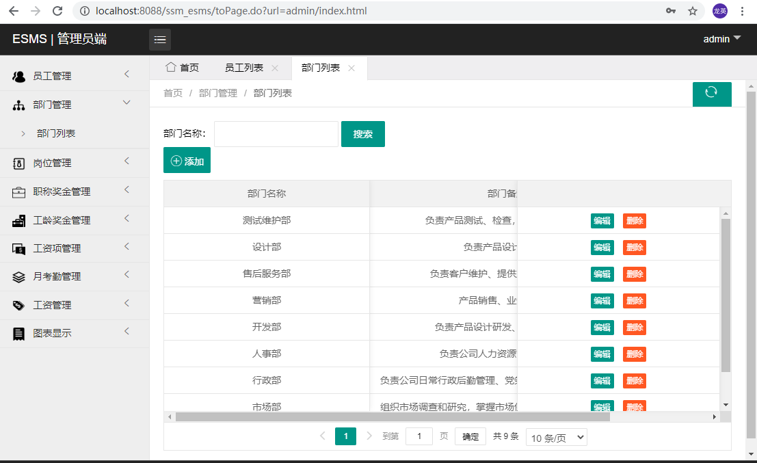Image resolution: width=757 pixels, height=463 pixels.
Task: Collapse the 部门管理 menu chevron
Action: coord(127,103)
